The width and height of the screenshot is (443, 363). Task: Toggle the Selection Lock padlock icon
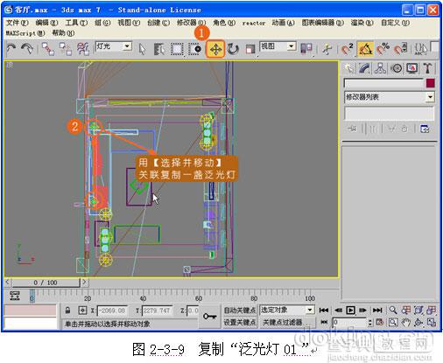(x=67, y=311)
